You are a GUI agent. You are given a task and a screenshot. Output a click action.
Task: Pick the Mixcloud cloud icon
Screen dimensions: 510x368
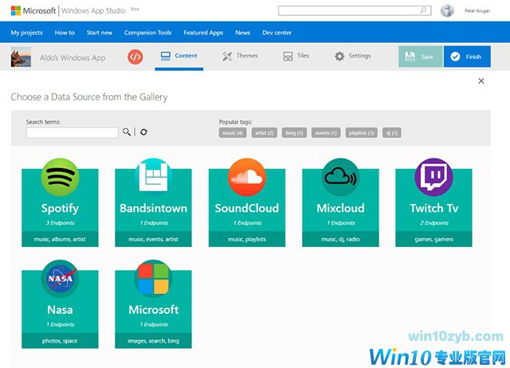click(x=340, y=177)
